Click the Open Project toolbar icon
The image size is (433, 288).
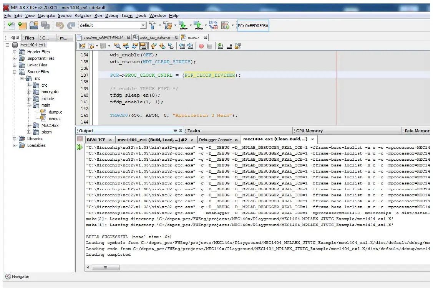(x=34, y=25)
